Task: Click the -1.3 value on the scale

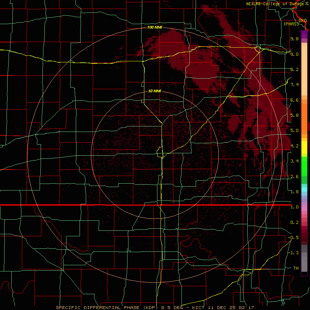Action: click(293, 253)
